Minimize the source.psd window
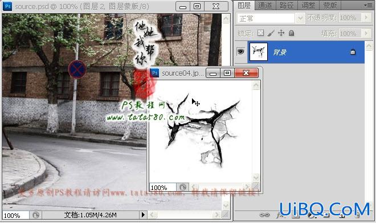 [x=183, y=7]
